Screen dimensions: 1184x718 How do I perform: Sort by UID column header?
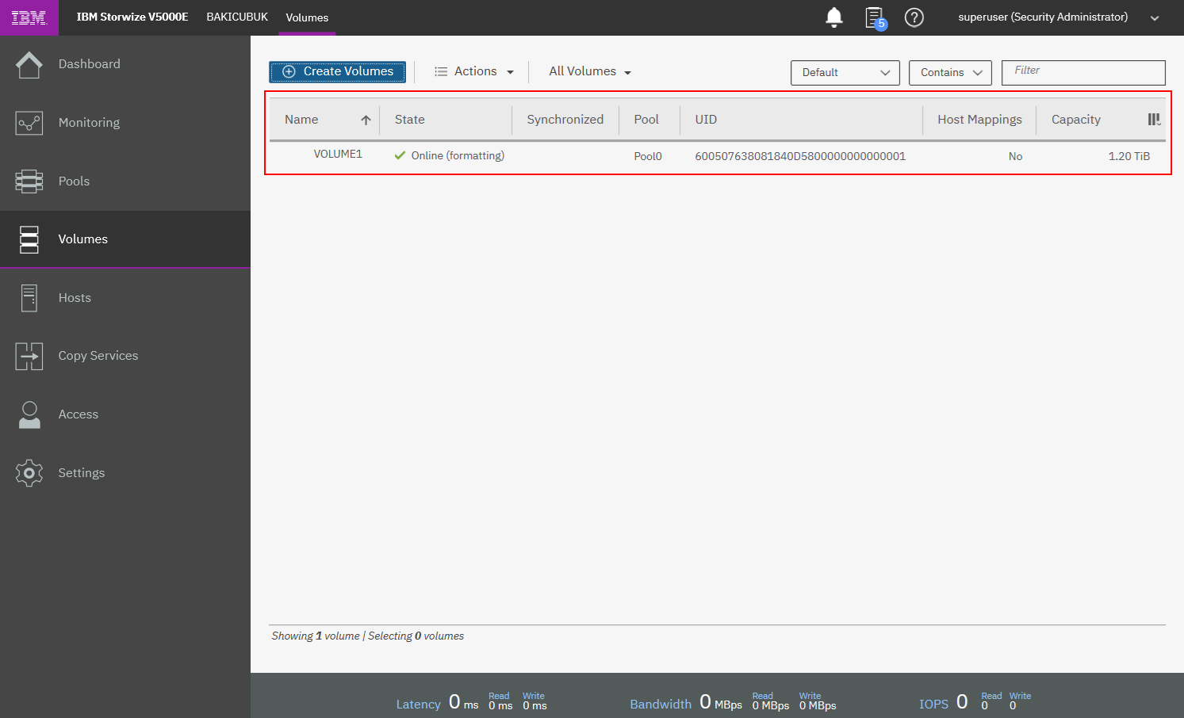pyautogui.click(x=706, y=120)
